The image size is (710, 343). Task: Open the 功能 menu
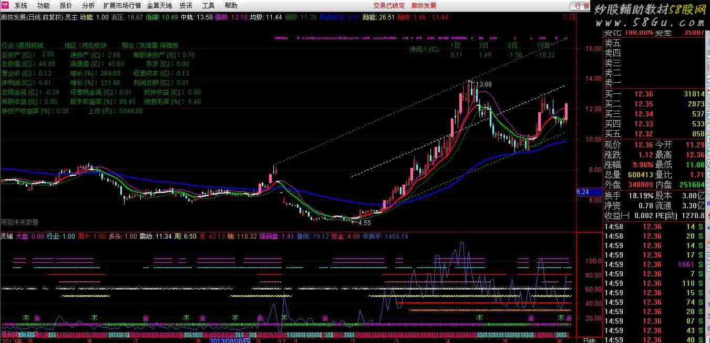[x=44, y=6]
